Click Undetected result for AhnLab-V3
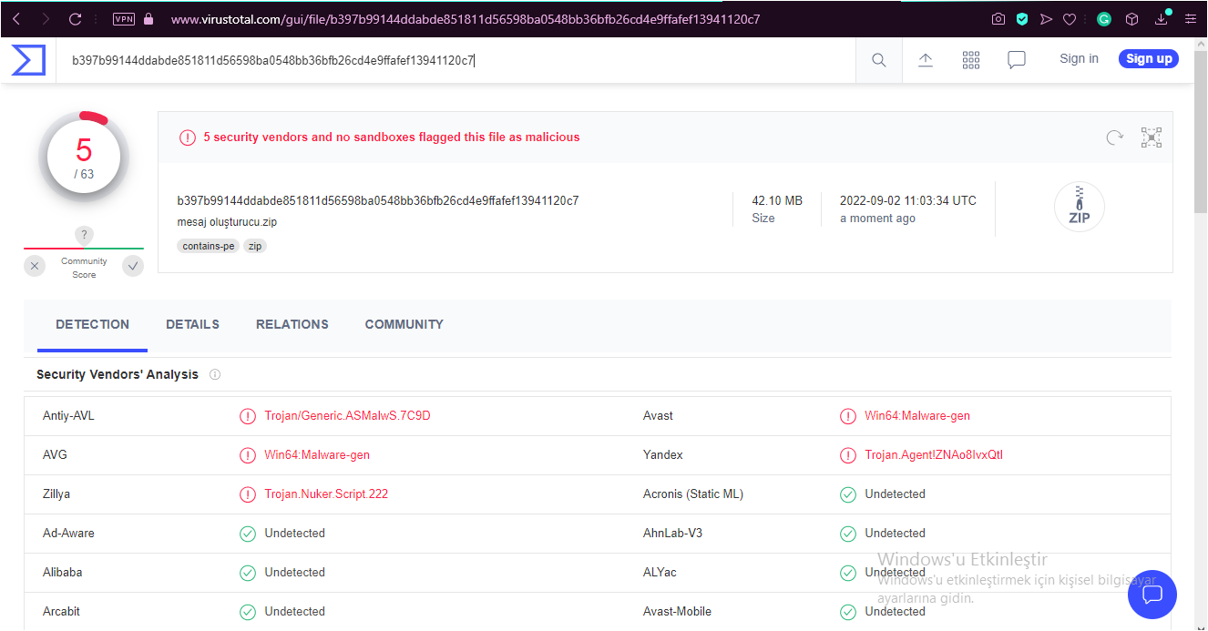1208x631 pixels. [895, 534]
